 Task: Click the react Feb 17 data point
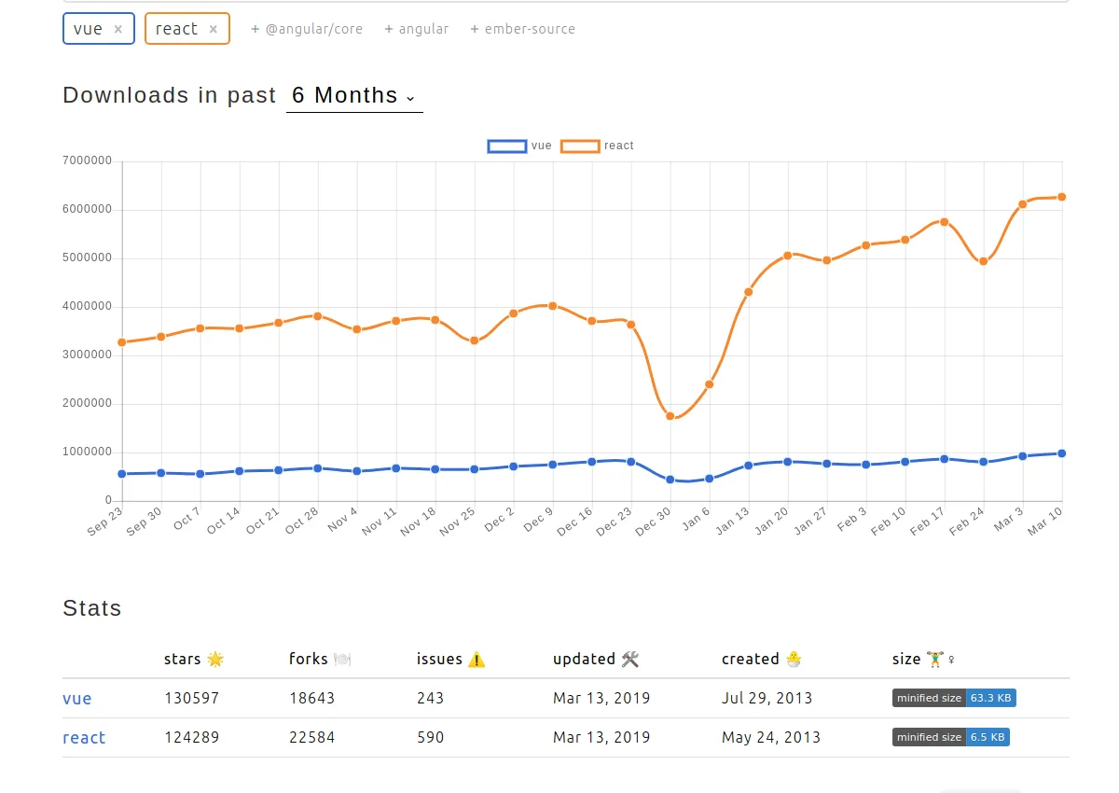pos(945,222)
